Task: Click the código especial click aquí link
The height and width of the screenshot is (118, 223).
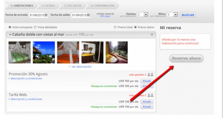Action: point(105,16)
